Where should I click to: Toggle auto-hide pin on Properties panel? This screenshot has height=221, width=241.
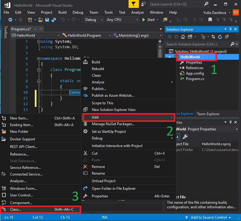coord(231,122)
